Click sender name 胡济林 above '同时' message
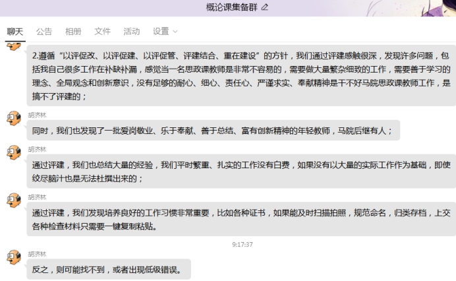This screenshot has width=456, height=281. 37,114
